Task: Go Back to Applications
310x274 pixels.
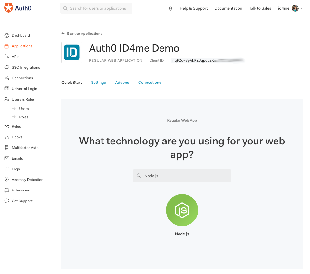Action: pyautogui.click(x=85, y=34)
